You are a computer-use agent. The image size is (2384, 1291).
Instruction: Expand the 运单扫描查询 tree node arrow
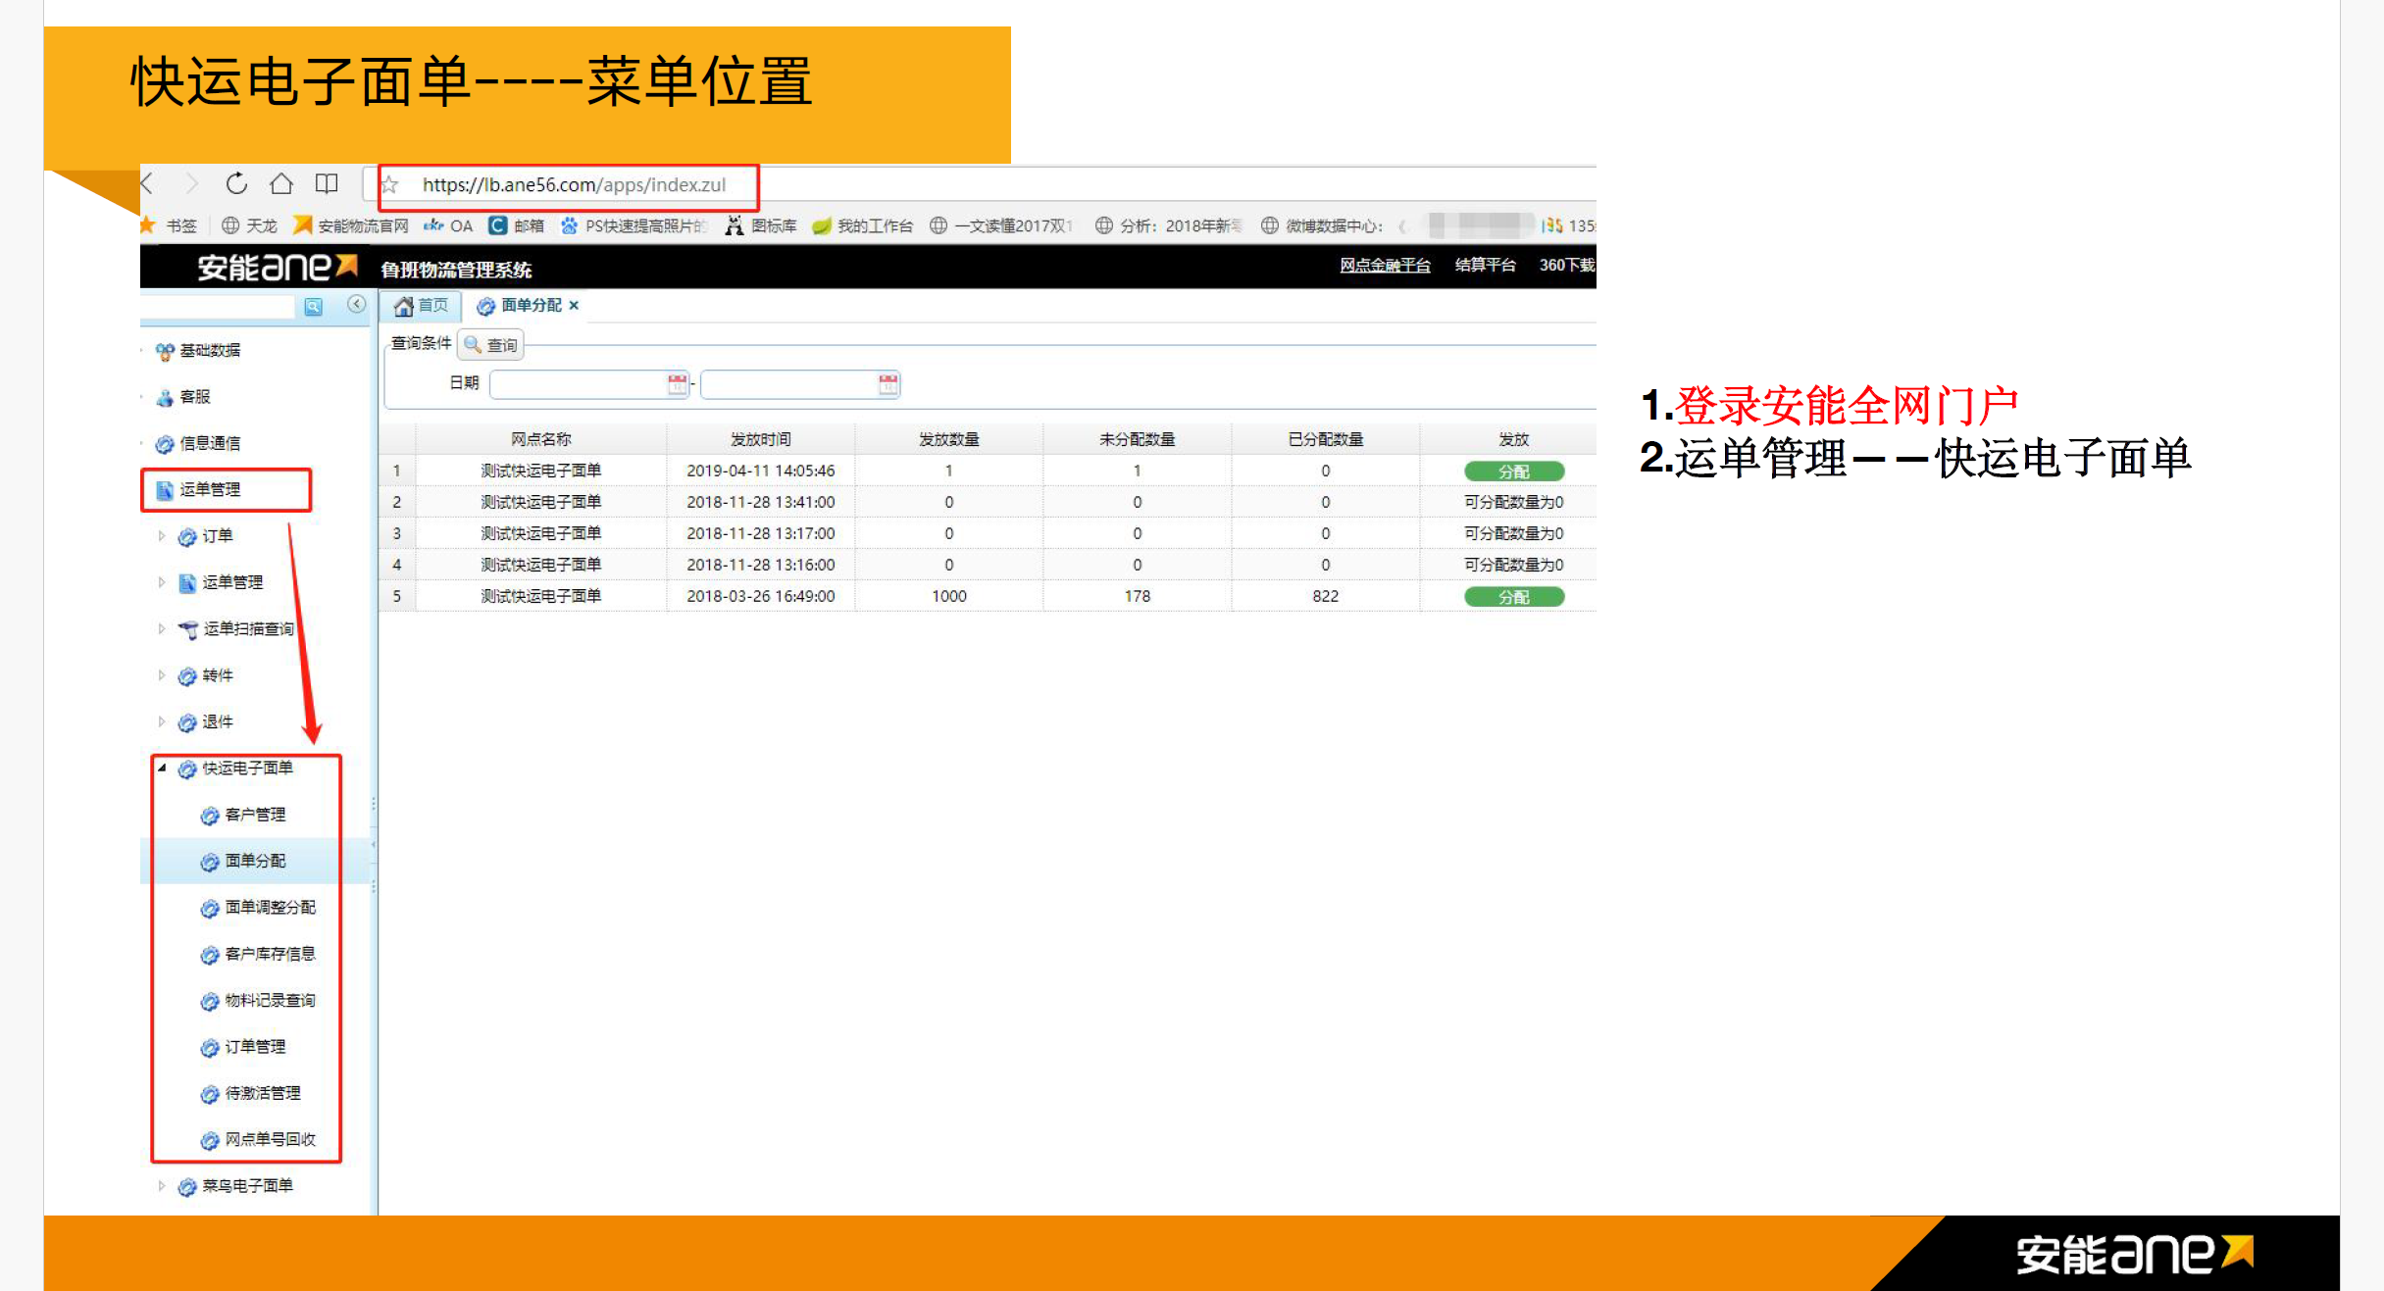162,628
